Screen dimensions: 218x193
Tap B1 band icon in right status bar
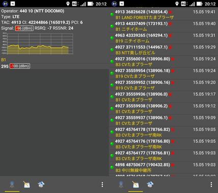click(x=115, y=4)
